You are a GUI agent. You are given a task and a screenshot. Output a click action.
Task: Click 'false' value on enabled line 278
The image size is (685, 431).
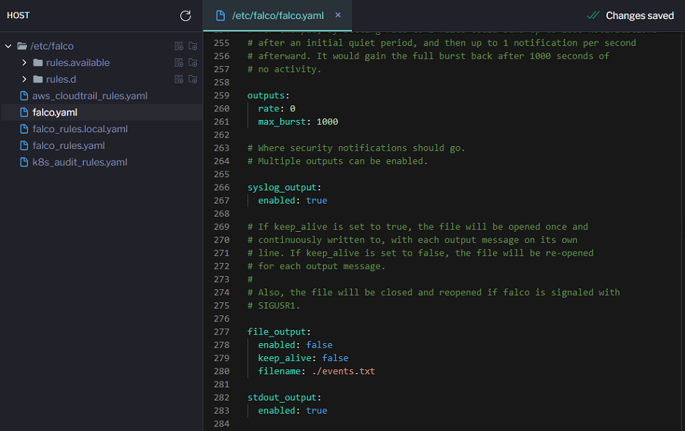319,345
